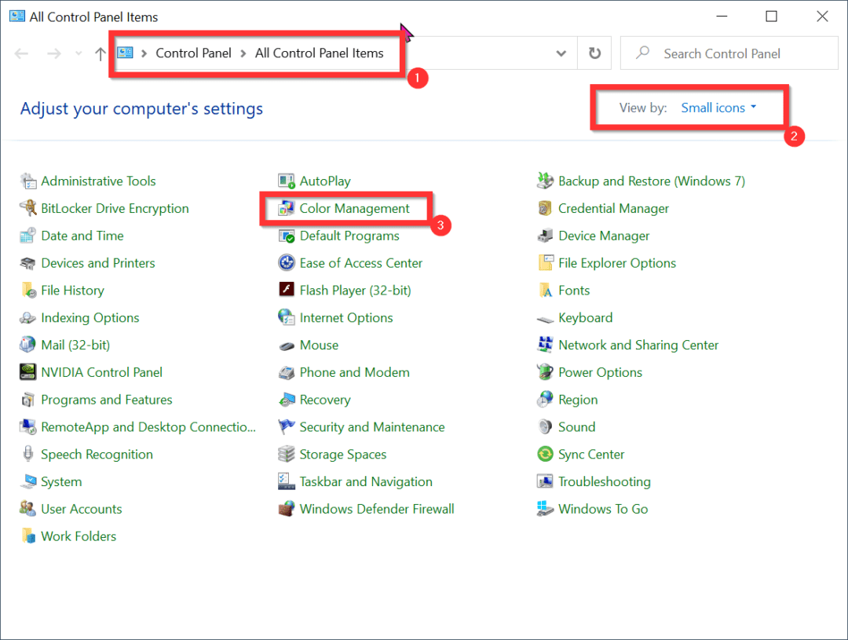Open Sound settings
The width and height of the screenshot is (848, 640).
click(x=577, y=426)
